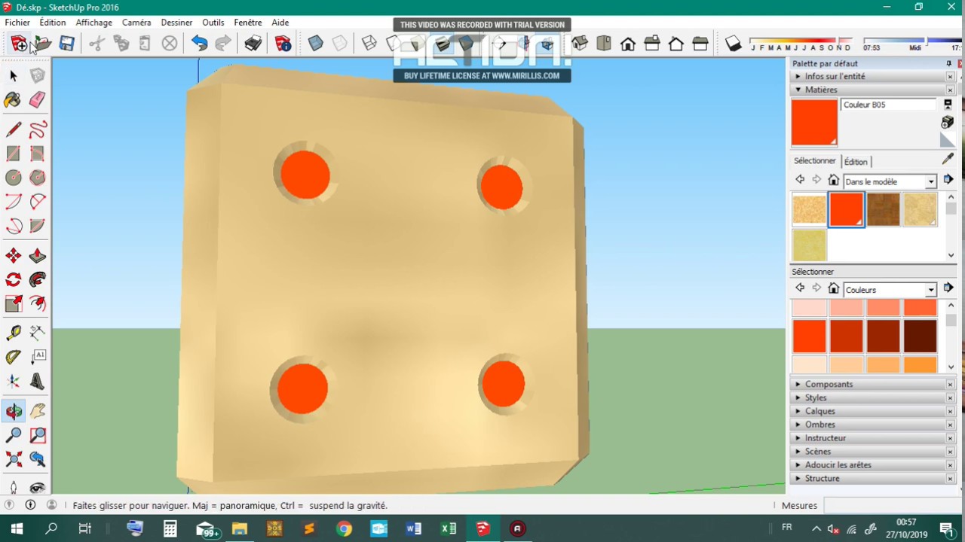Pick the darkest brown color swatch
Image resolution: width=965 pixels, height=542 pixels.
click(920, 336)
